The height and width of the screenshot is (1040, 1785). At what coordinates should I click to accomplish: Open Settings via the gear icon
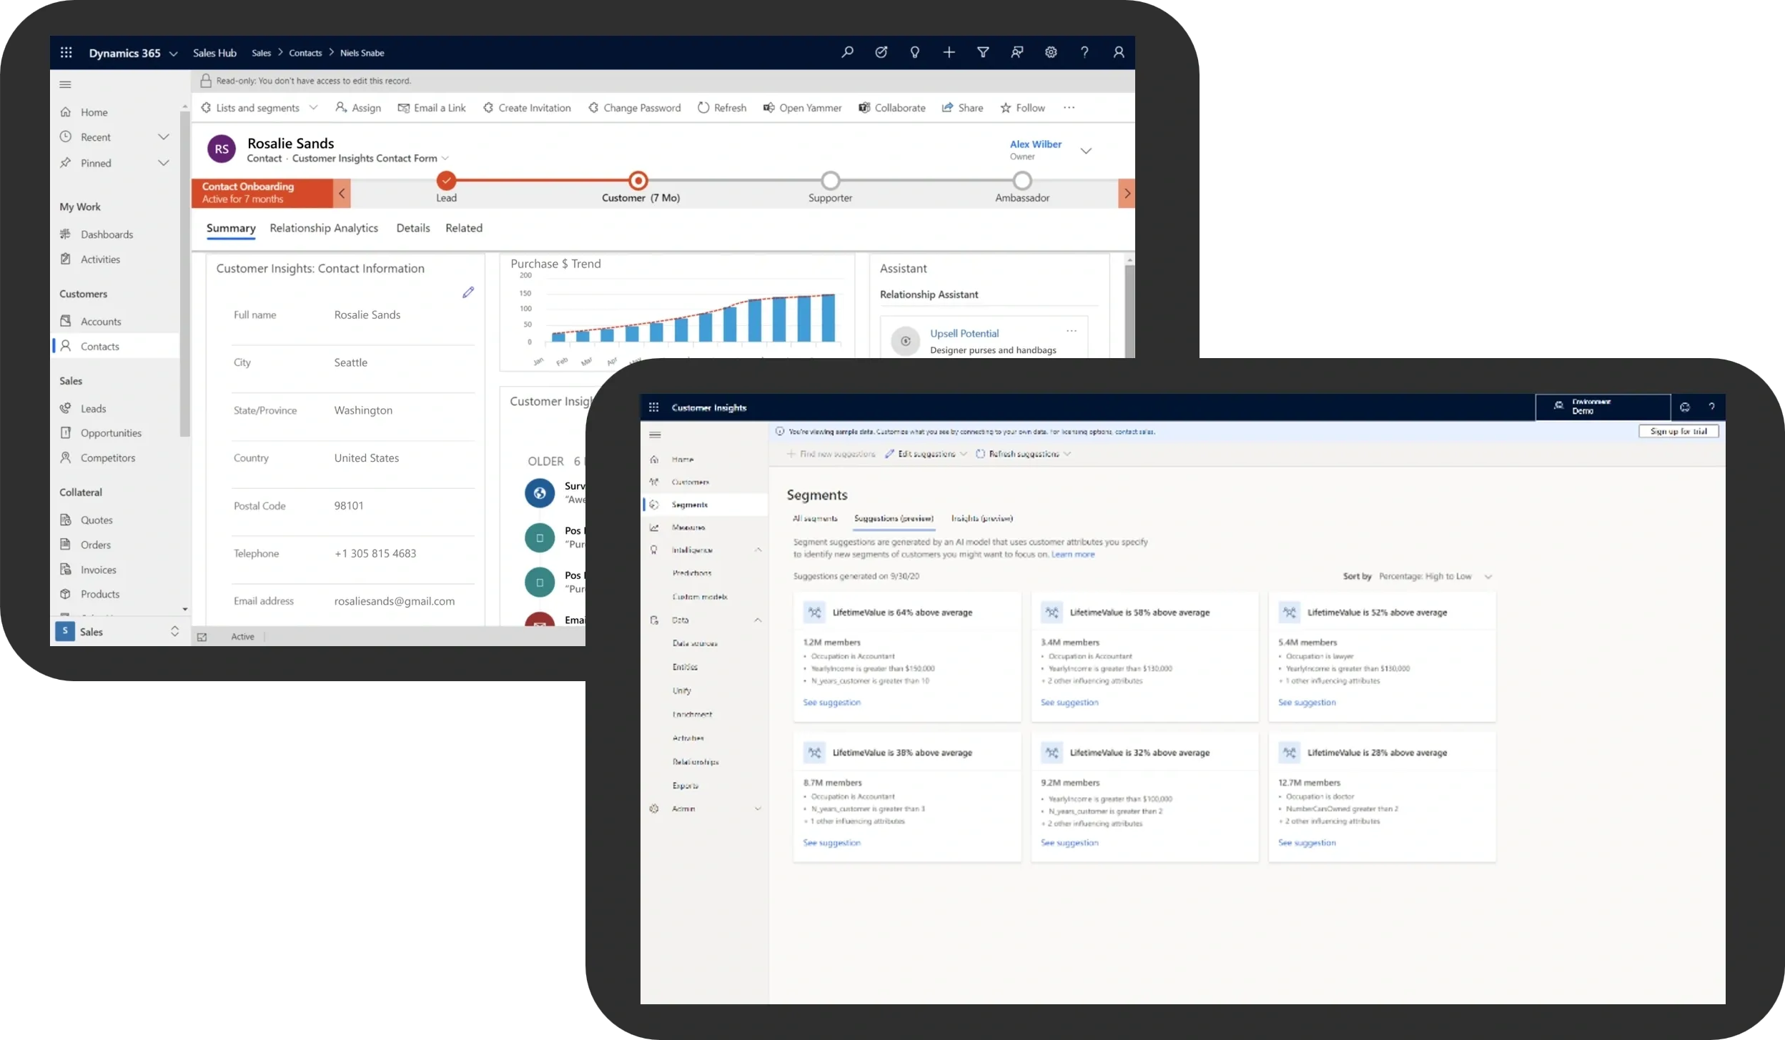click(x=1050, y=52)
